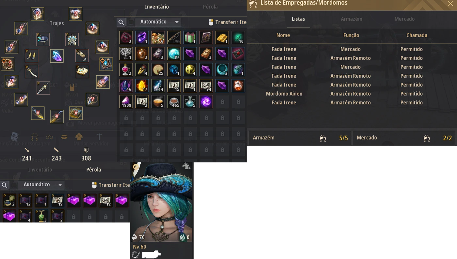Screen dimensions: 457x259
Task: Open the upper Automático sort dropdown
Action: pyautogui.click(x=158, y=22)
